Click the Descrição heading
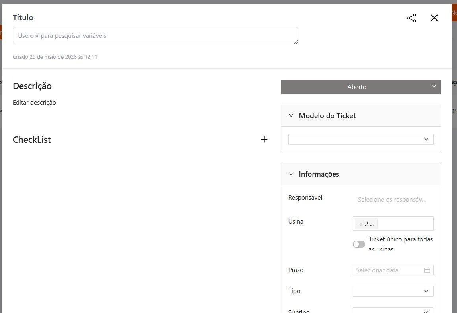This screenshot has height=313, width=457. [x=32, y=86]
